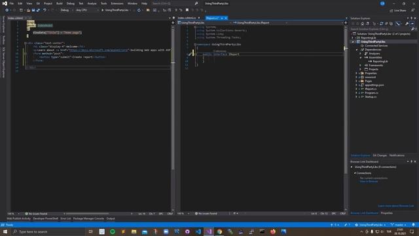Open the Developer PowerShell tab
The height and width of the screenshot is (236, 419).
click(45, 218)
